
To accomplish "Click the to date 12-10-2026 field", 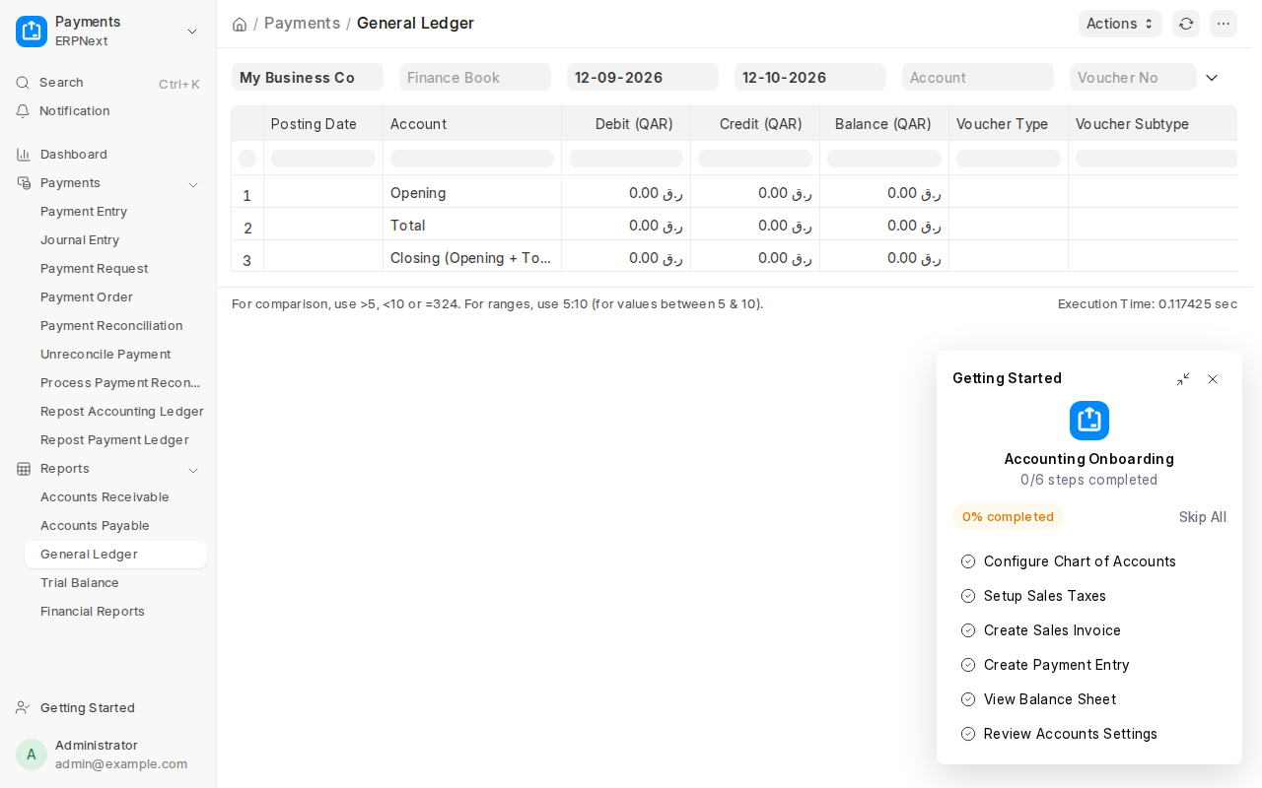I will pos(810,77).
